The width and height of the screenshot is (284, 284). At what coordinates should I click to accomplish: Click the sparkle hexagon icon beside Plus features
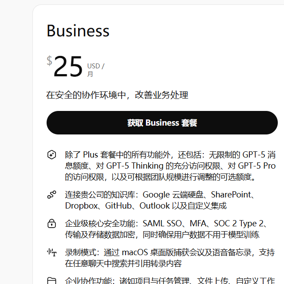tap(51, 155)
